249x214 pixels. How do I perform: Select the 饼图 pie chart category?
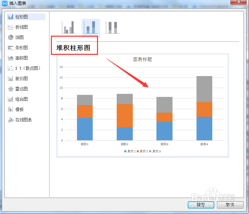coord(16,37)
